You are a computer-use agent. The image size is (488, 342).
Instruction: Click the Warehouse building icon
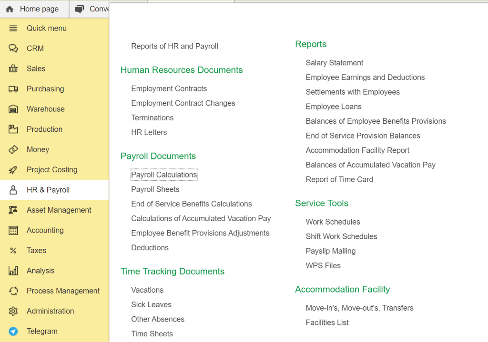13,109
